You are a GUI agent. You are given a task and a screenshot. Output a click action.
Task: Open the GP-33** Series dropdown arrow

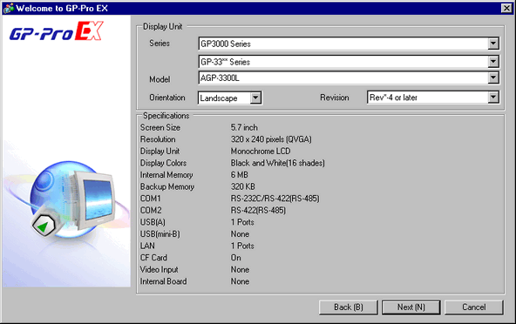click(x=493, y=62)
